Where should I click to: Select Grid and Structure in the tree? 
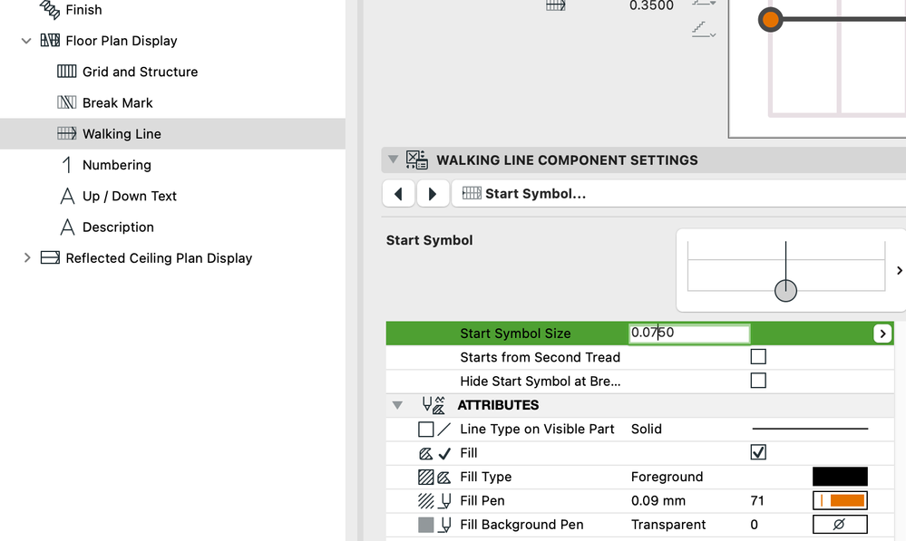tap(140, 72)
